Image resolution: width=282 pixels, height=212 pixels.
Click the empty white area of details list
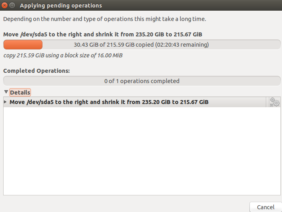(142, 151)
